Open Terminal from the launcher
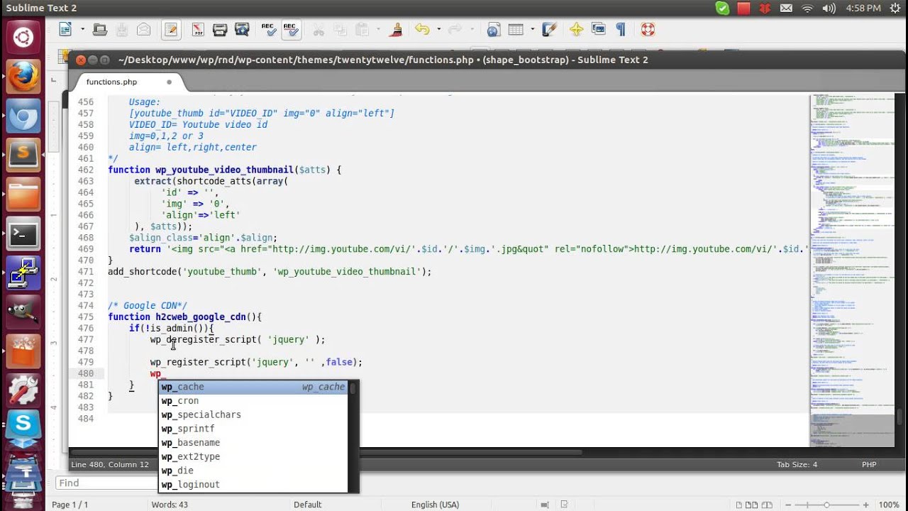The image size is (908, 511). [23, 233]
